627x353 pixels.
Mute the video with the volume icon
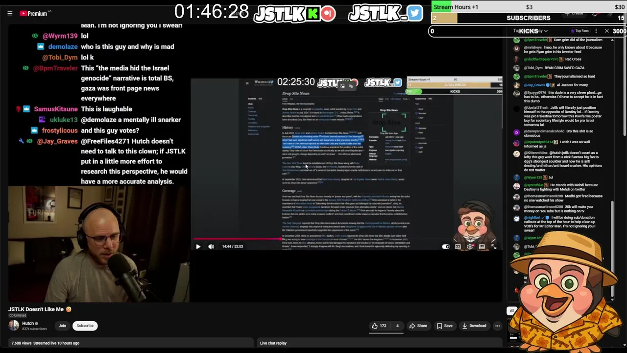coord(211,247)
